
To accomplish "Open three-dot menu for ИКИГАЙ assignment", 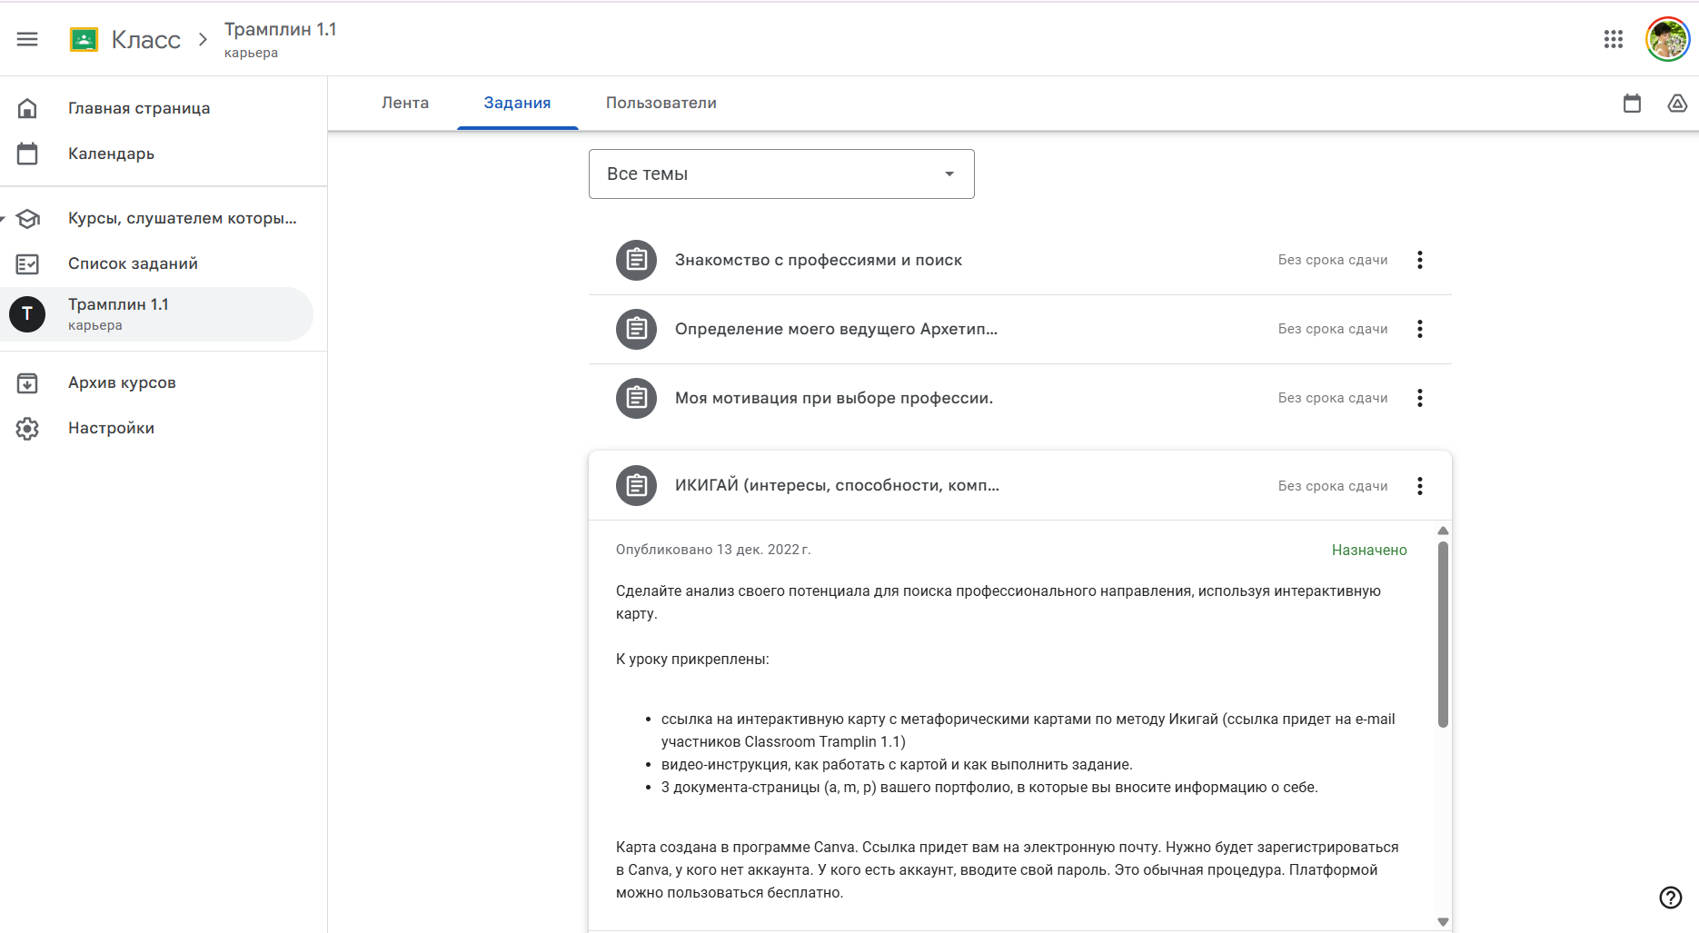I will (x=1419, y=486).
